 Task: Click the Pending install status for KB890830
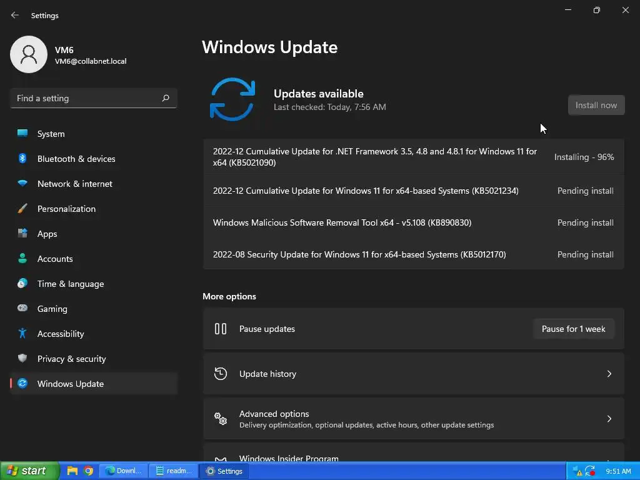click(585, 222)
